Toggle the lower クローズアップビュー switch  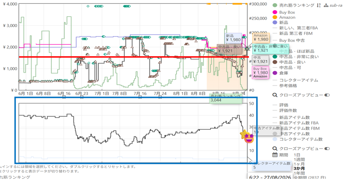327,149
